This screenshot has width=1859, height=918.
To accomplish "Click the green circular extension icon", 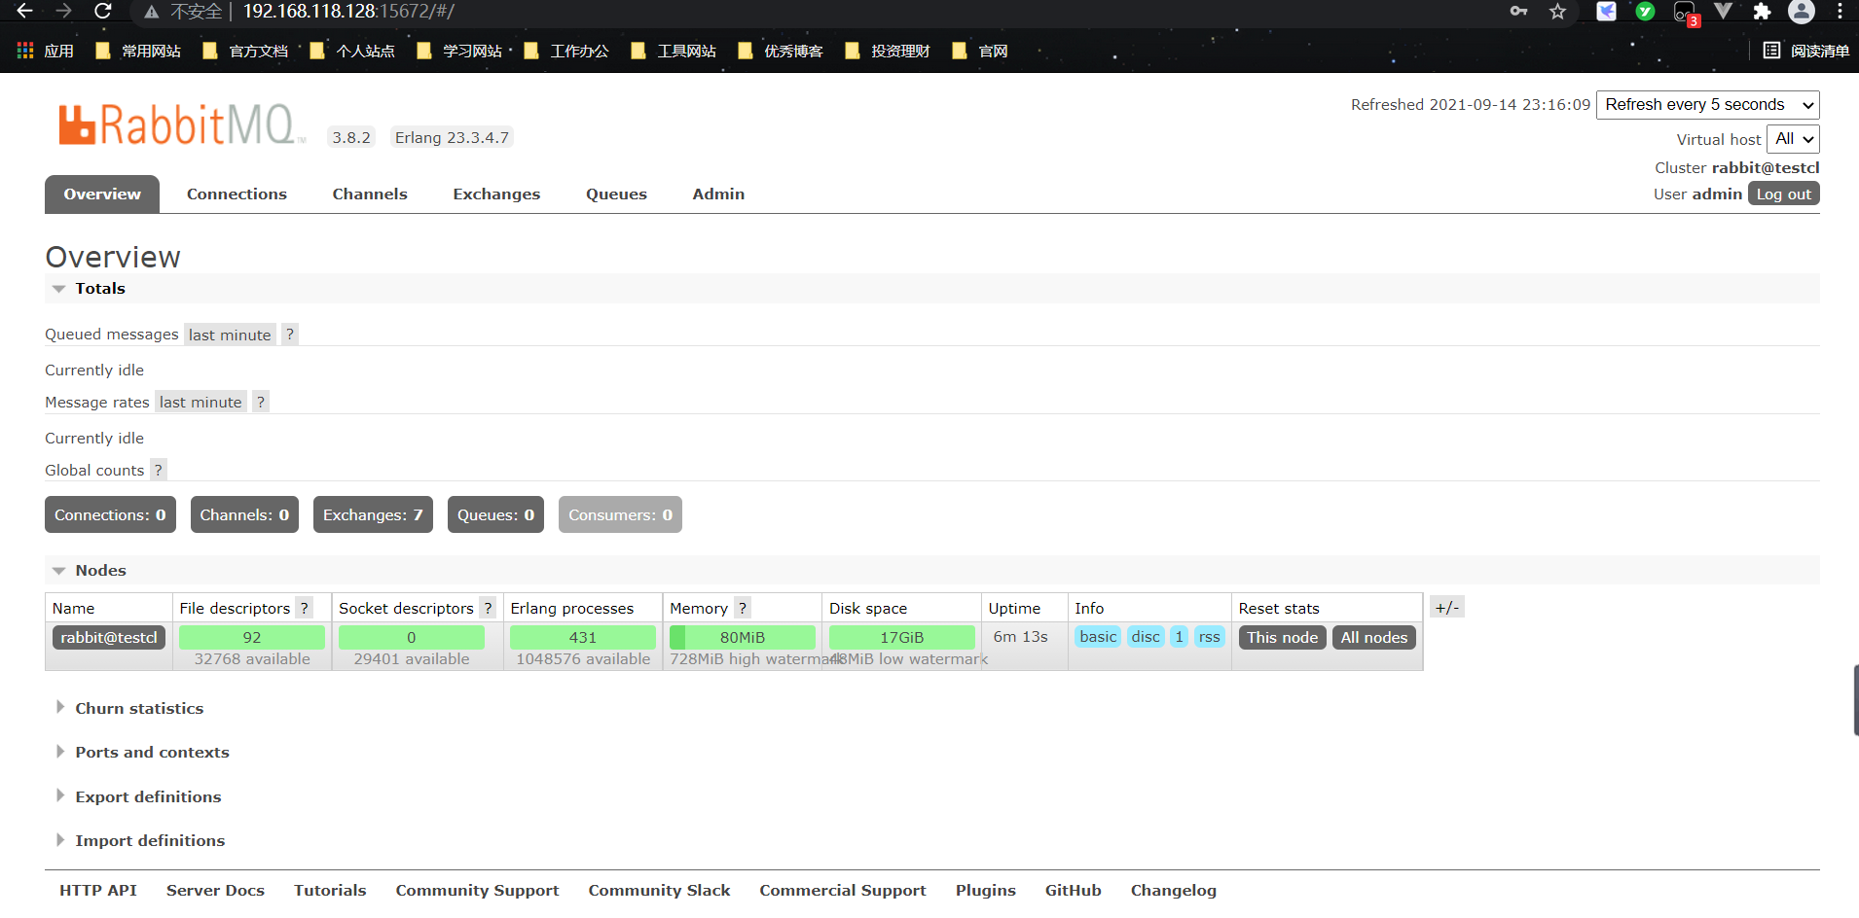I will click(1645, 11).
